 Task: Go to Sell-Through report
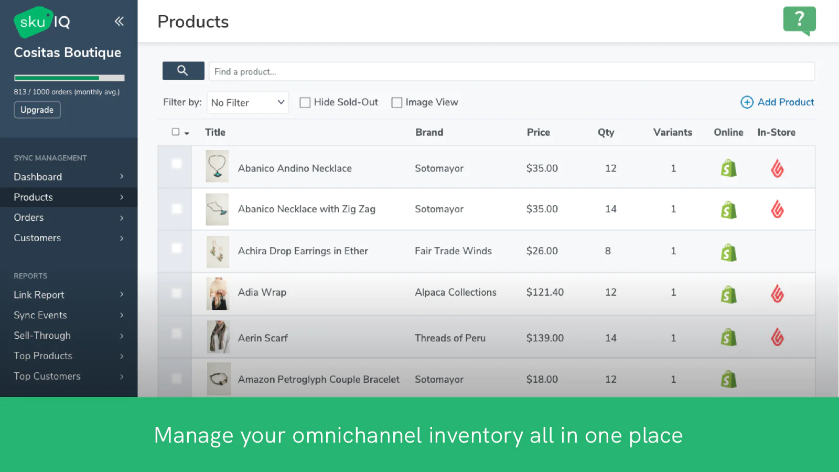(x=42, y=336)
